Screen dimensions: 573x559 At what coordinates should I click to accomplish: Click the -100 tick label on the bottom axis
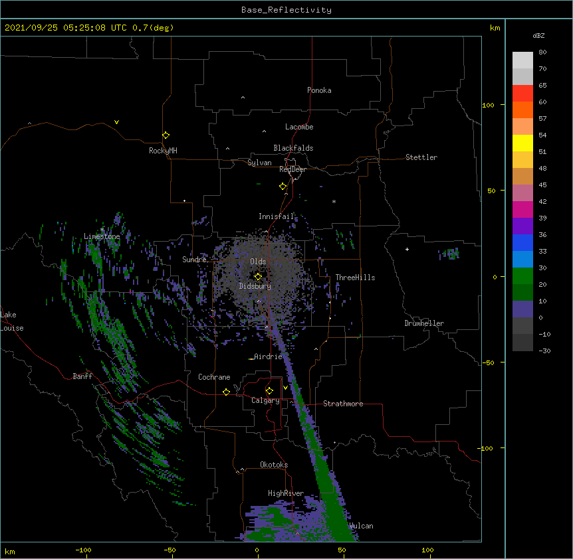point(83,550)
